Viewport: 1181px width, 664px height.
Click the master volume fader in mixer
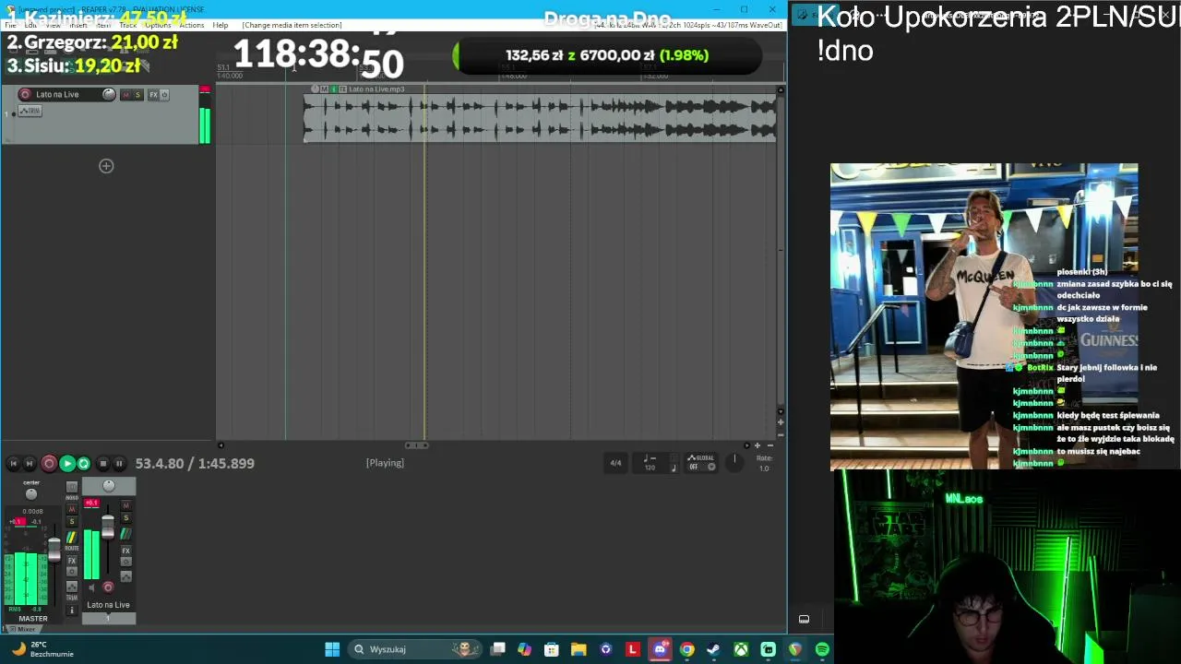pos(54,548)
